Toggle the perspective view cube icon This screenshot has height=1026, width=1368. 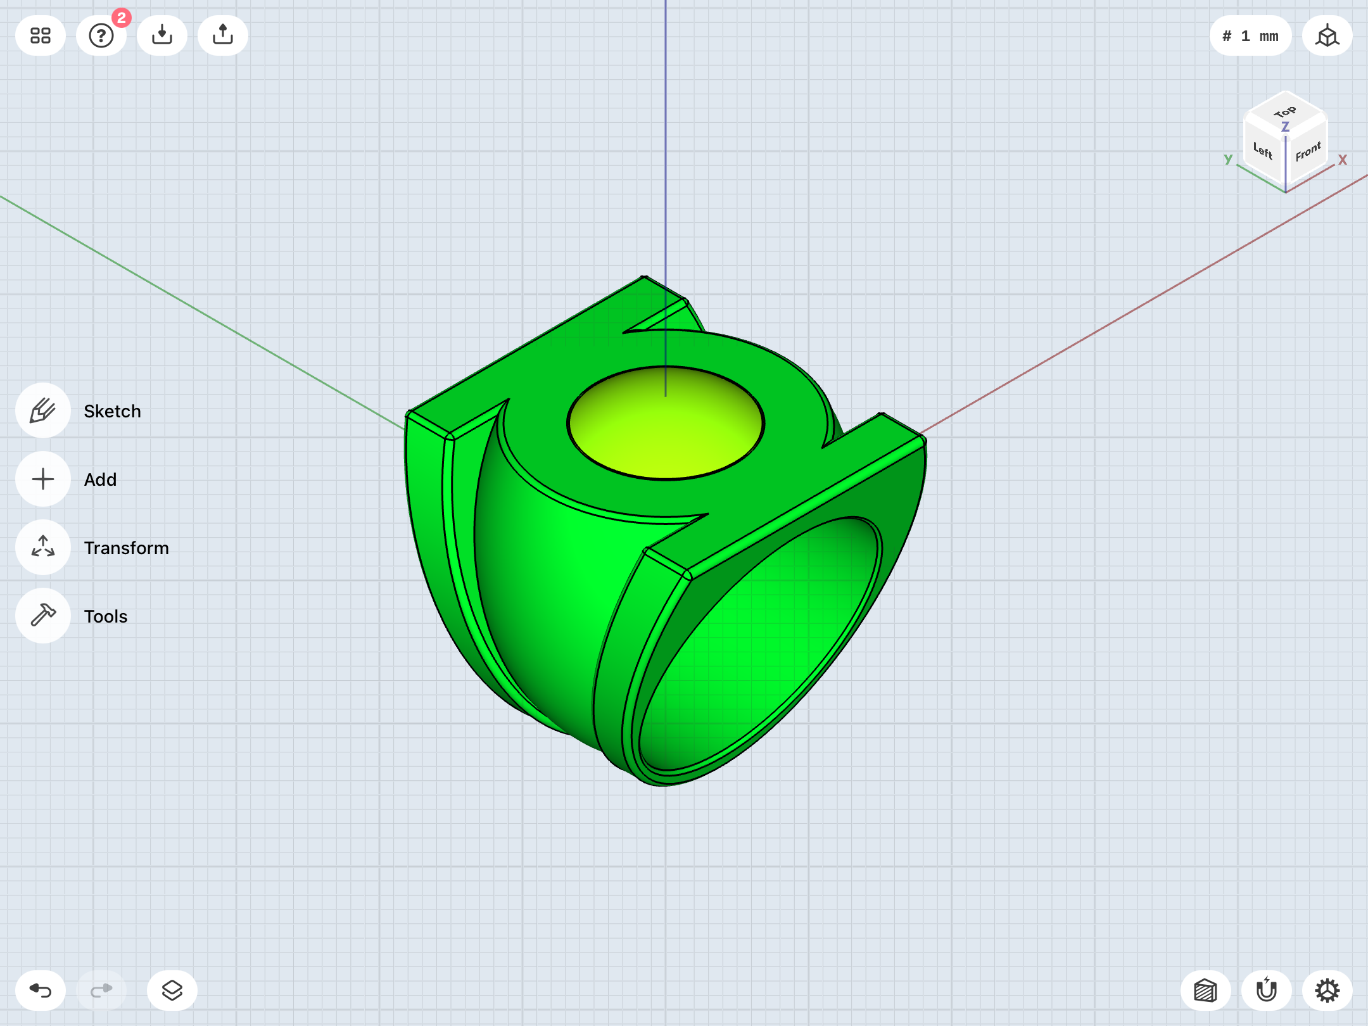click(1327, 35)
